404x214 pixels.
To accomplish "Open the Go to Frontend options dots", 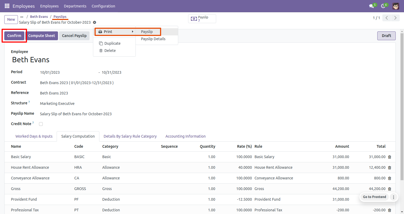I will click(393, 197).
